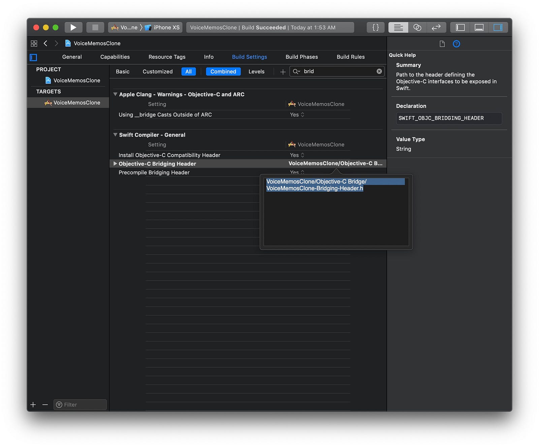The width and height of the screenshot is (539, 447).
Task: Open the related items grid menu
Action: click(34, 43)
